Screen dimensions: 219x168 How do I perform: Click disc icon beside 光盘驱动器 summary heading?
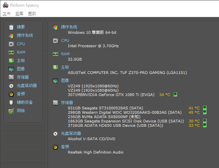tap(55, 134)
